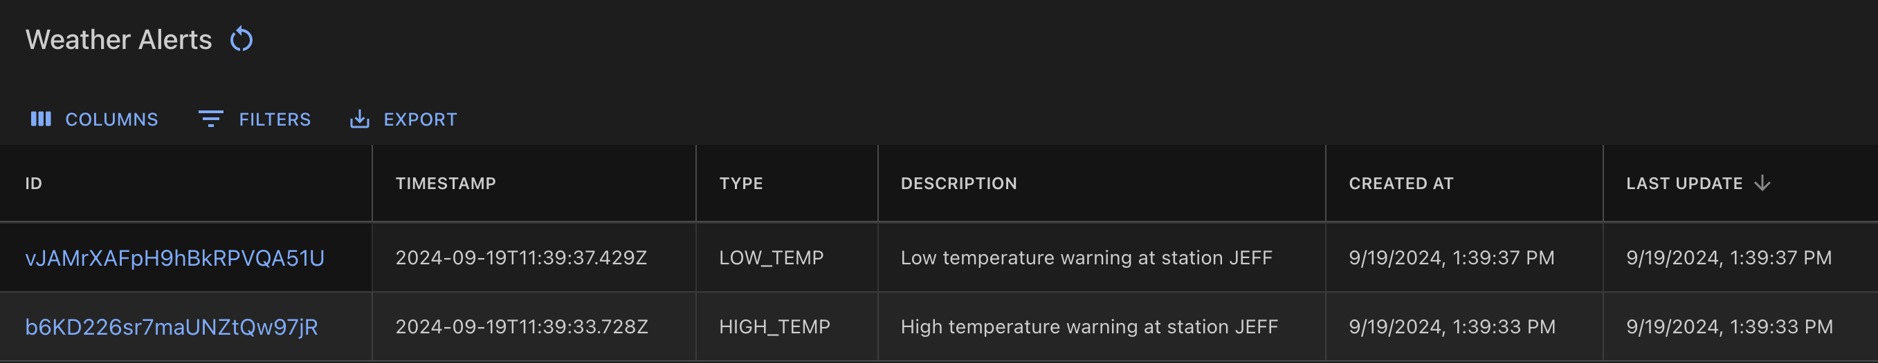This screenshot has height=363, width=1878.
Task: Open the COLUMNS visibility panel
Action: [111, 119]
